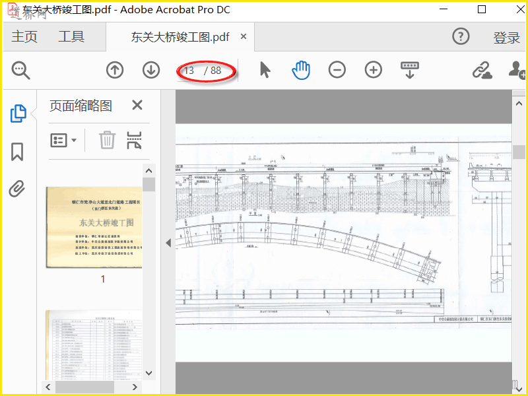Maximize the Adobe Acrobat window
Image resolution: width=528 pixels, height=396 pixels.
[x=482, y=9]
